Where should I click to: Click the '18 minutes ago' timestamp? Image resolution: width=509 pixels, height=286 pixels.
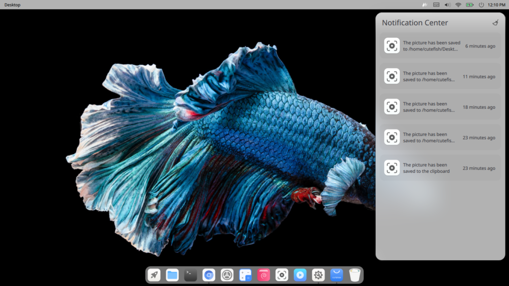[x=479, y=107]
